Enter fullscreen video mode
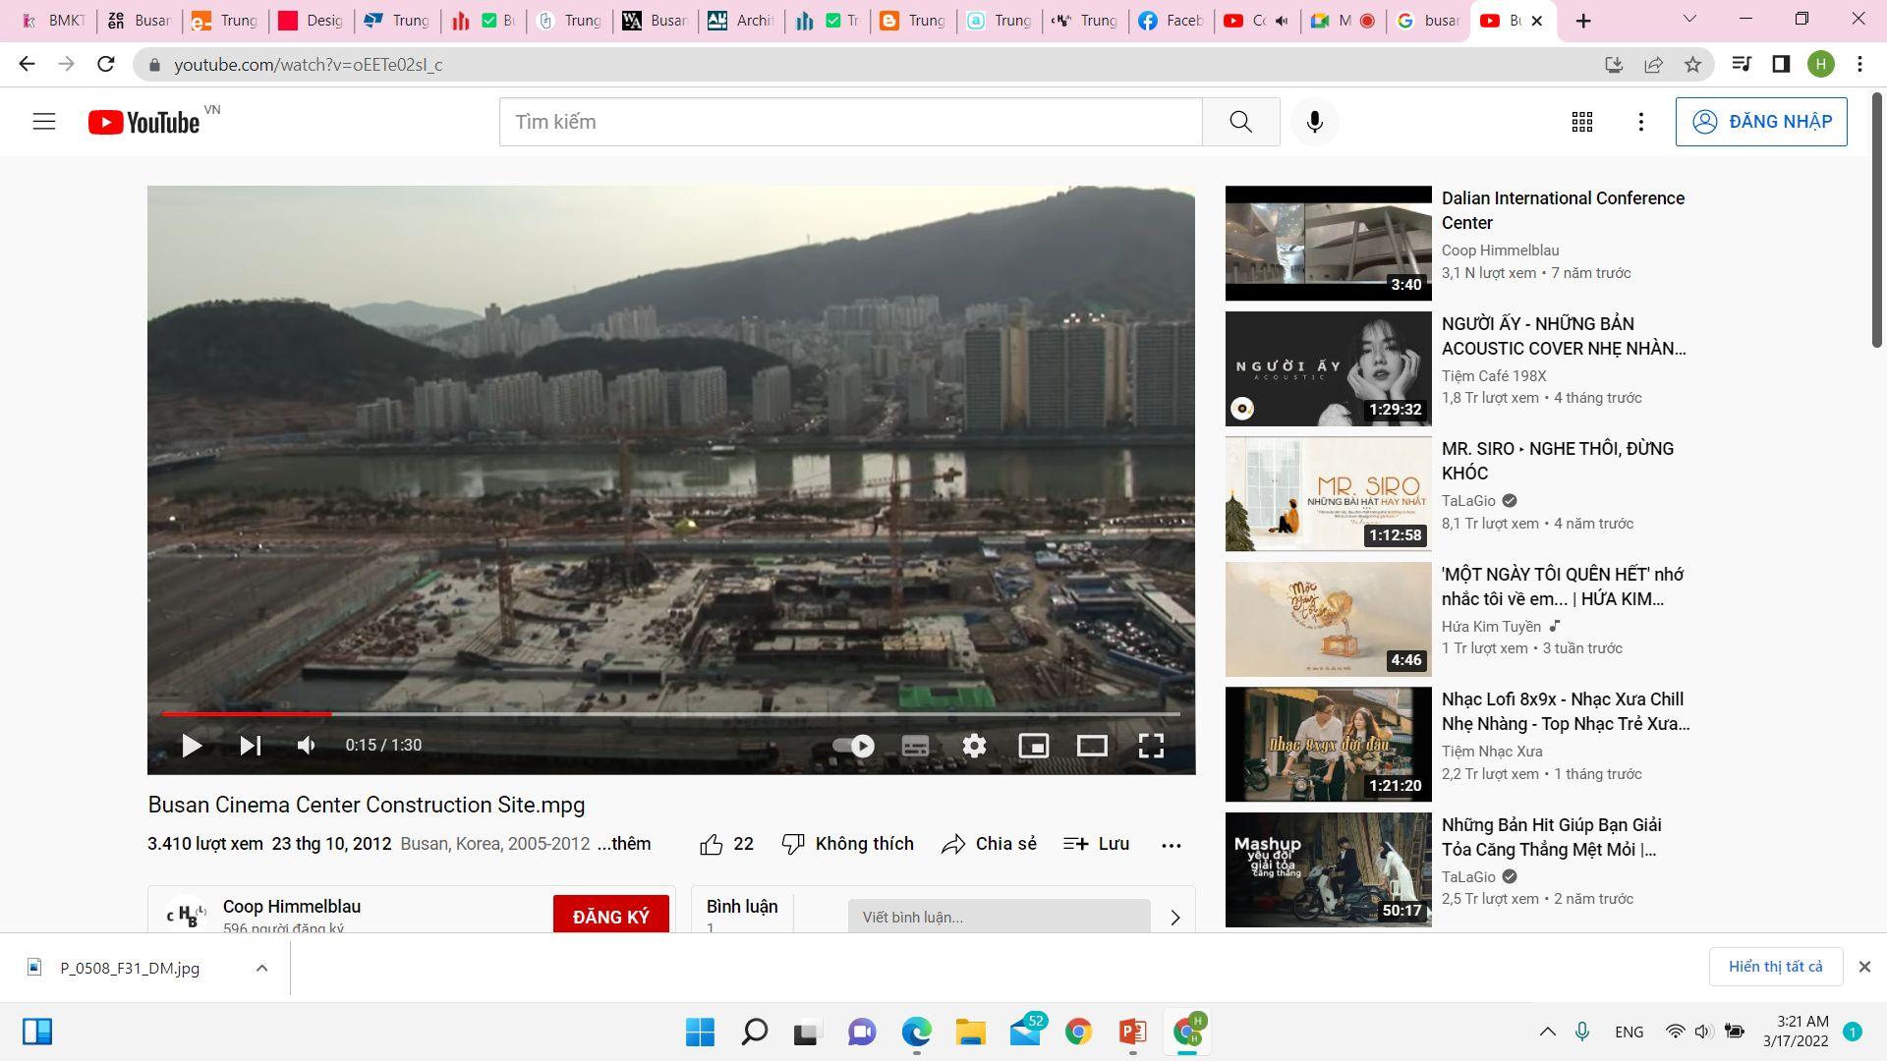 pos(1151,746)
